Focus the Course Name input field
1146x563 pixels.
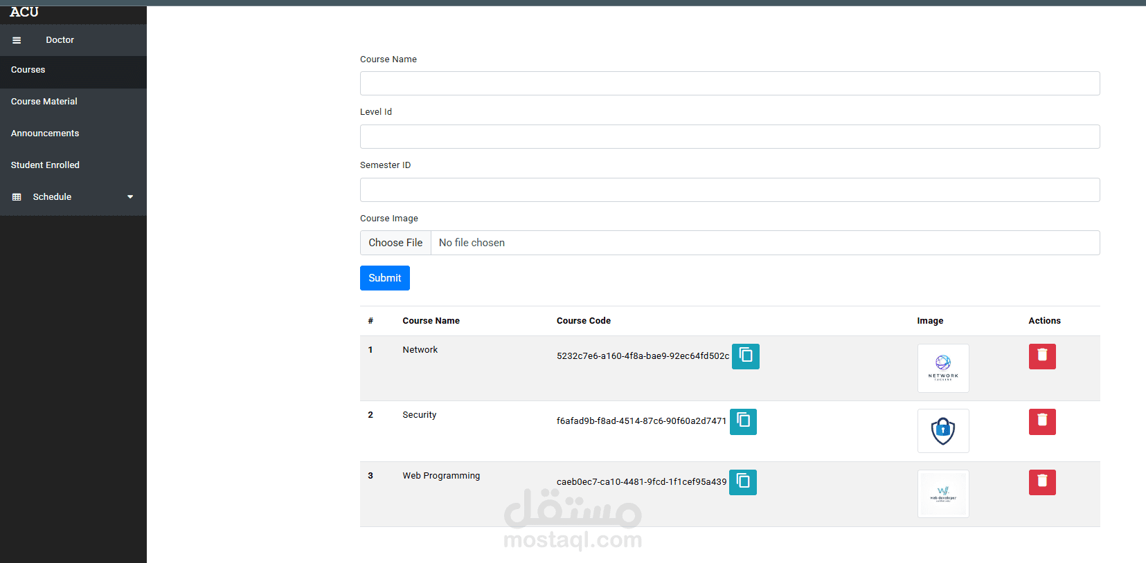click(730, 84)
